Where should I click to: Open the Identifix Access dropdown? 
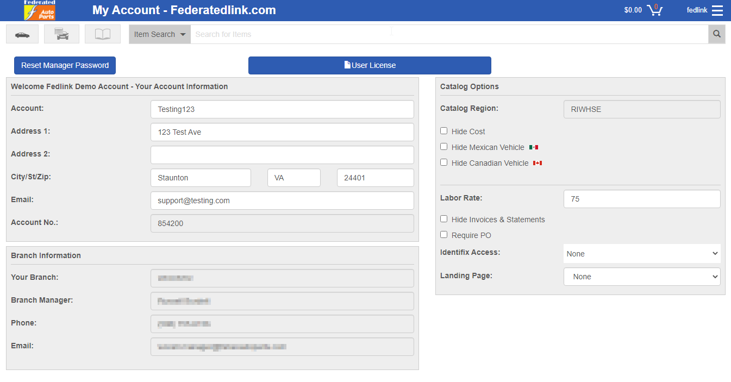pyautogui.click(x=642, y=254)
